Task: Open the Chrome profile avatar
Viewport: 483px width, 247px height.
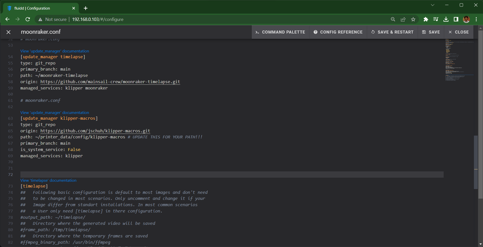Action: point(466,19)
